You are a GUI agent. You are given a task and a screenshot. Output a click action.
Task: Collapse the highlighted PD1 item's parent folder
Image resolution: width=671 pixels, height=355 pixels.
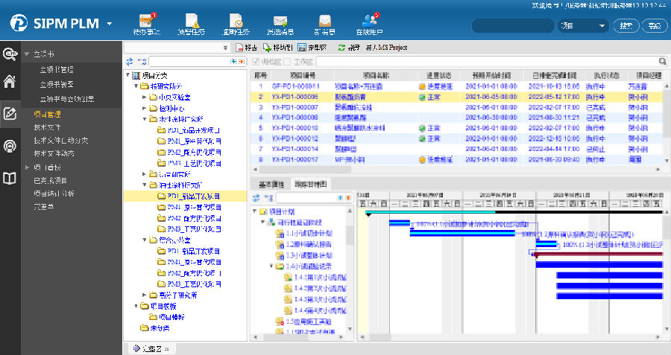[x=143, y=185]
